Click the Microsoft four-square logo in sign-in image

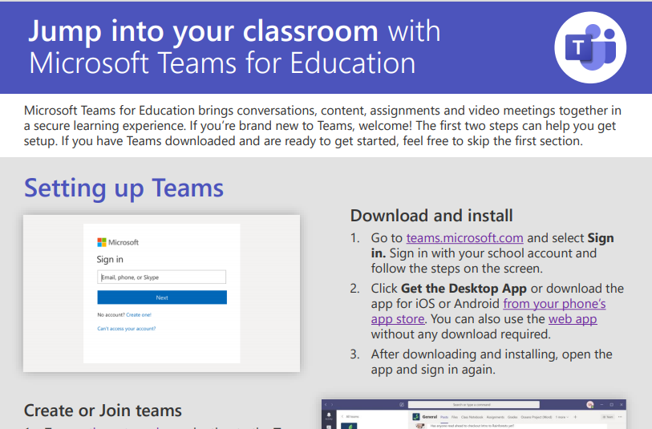coord(102,242)
